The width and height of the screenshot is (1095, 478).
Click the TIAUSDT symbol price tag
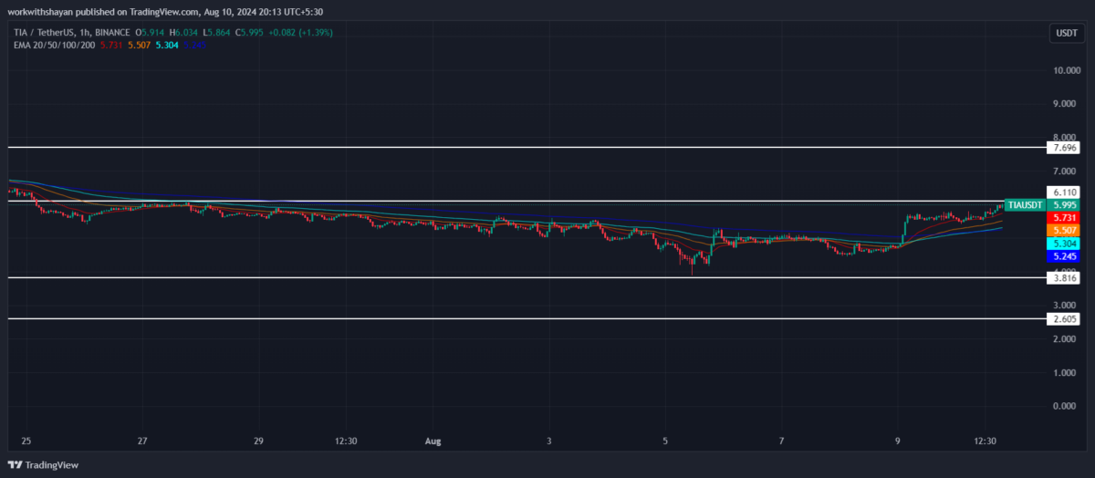1024,204
